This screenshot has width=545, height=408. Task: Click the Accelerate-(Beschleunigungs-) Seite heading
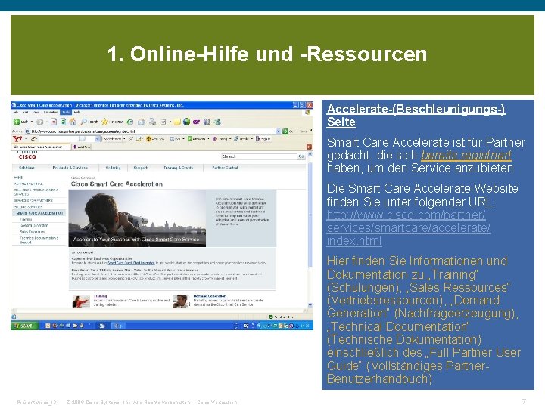pos(416,116)
